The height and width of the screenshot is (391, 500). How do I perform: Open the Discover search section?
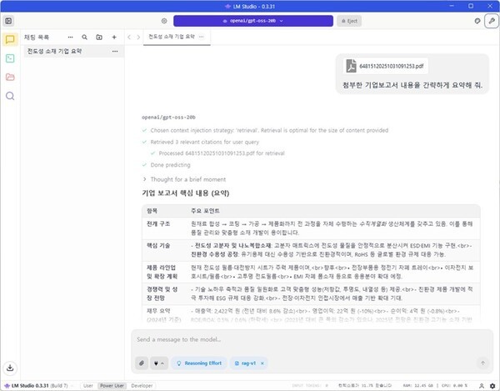(10, 96)
